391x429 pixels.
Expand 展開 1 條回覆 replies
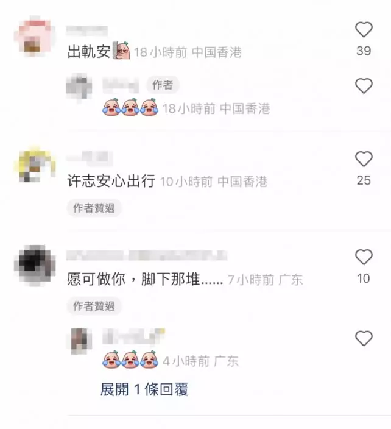[144, 389]
